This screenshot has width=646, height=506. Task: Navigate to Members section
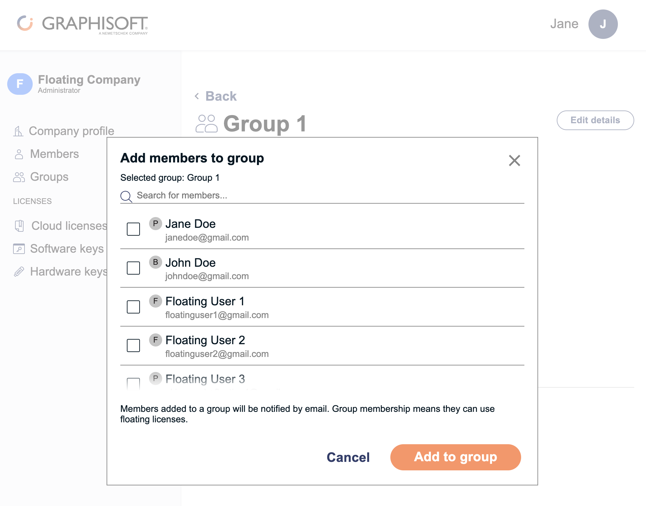point(54,154)
